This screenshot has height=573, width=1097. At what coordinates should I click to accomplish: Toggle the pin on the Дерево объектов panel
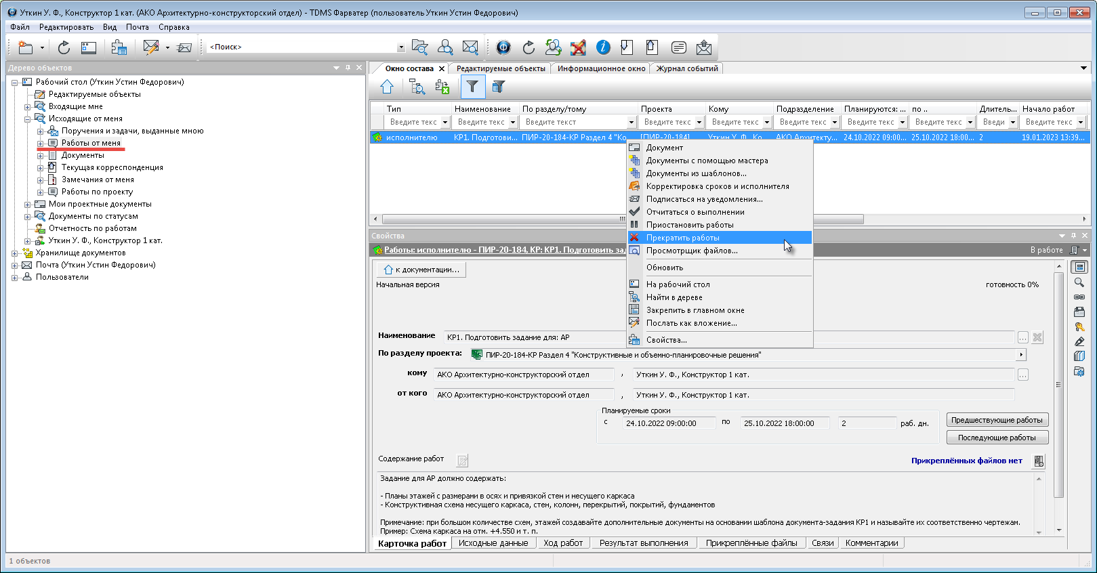pos(348,68)
